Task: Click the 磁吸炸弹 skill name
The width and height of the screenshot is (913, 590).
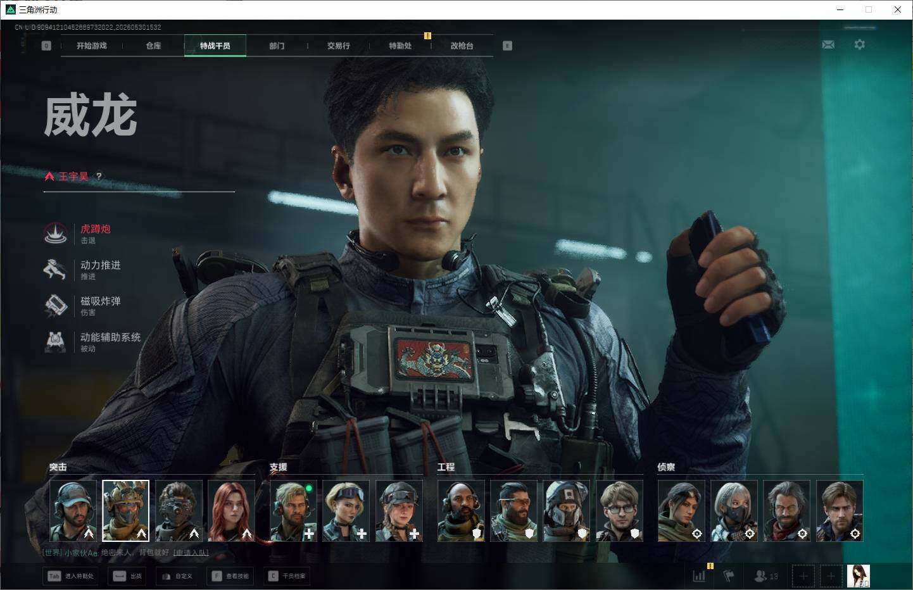Action: [x=101, y=301]
